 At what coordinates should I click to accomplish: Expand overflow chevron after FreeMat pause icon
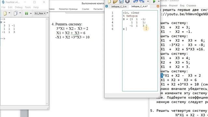click(31, 13)
